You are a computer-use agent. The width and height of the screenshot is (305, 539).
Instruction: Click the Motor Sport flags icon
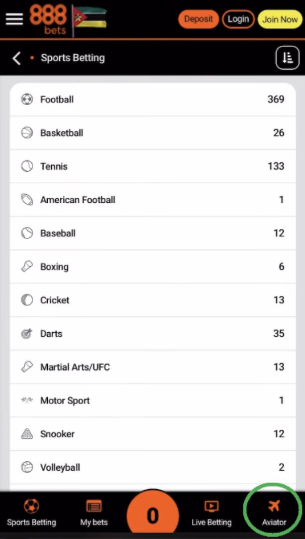[x=27, y=400]
